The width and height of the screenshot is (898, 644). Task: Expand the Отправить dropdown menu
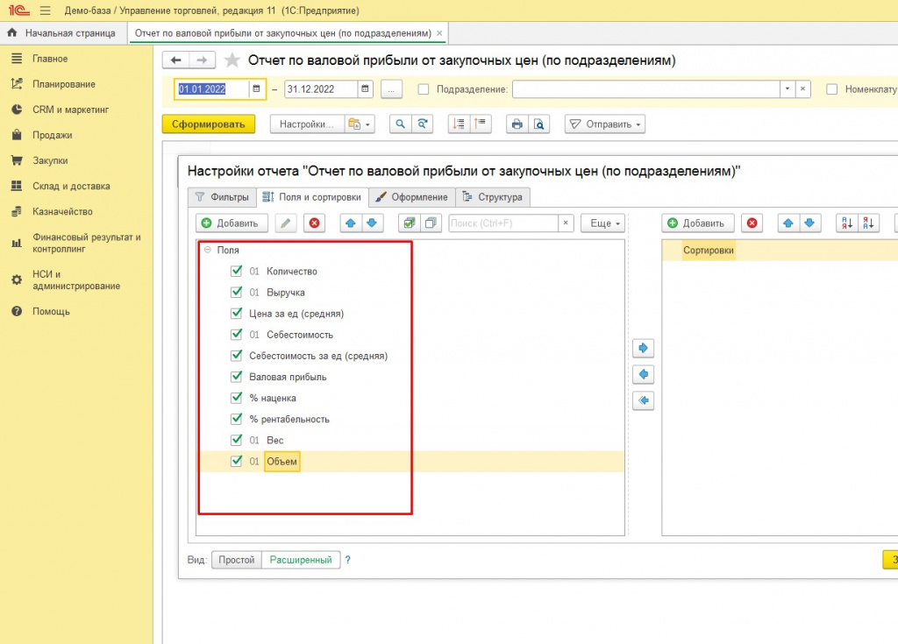click(605, 124)
